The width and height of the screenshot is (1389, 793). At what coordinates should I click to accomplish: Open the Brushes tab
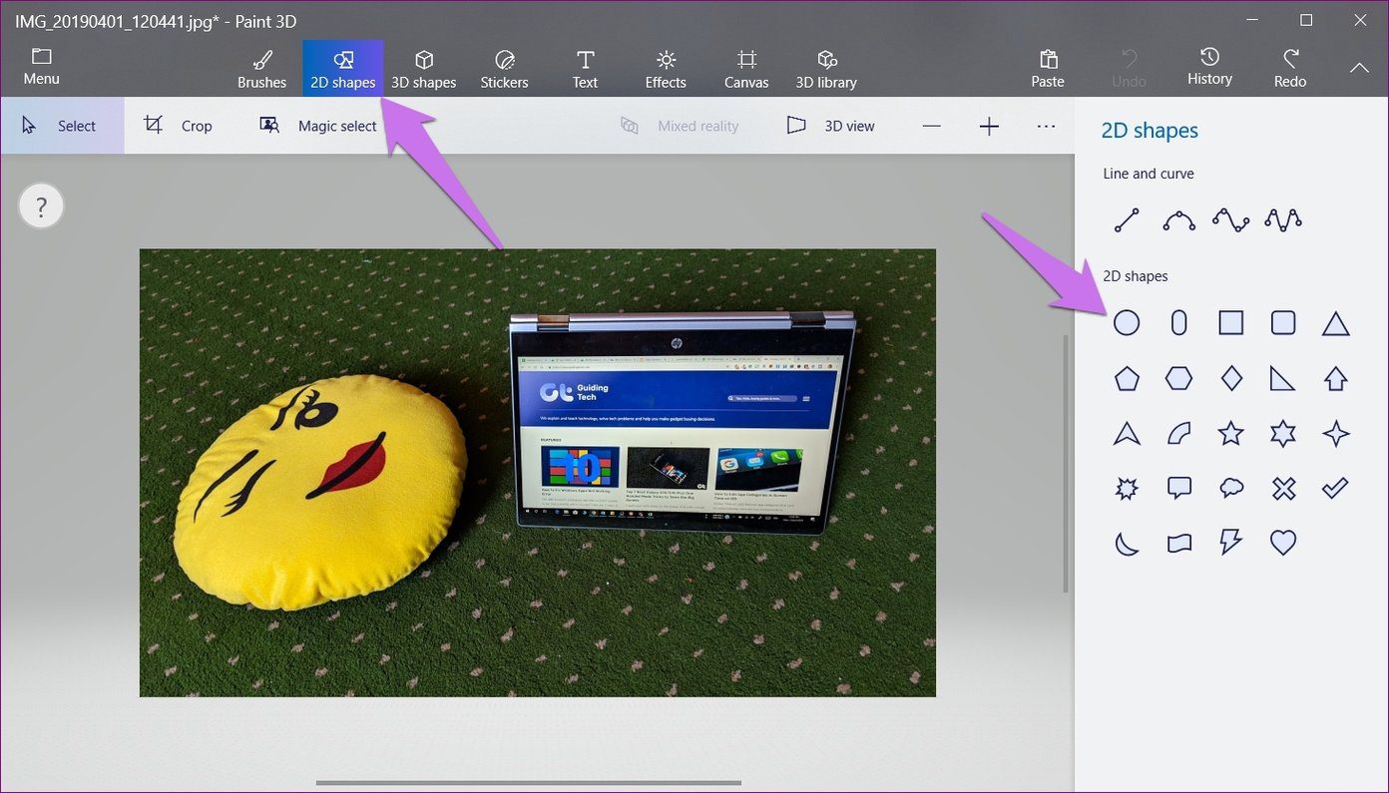(261, 69)
